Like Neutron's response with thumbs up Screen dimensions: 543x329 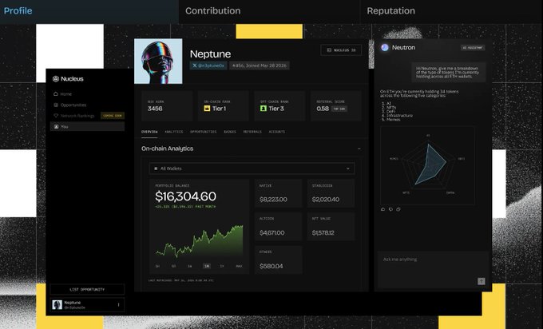pyautogui.click(x=383, y=209)
